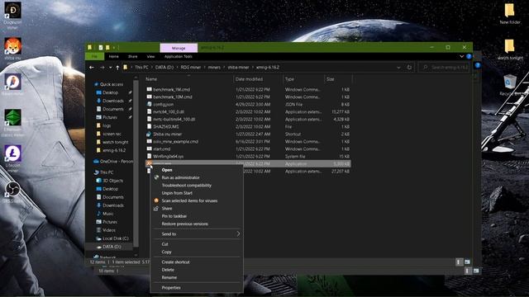
Task: Go up one folder level
Action: (117, 68)
